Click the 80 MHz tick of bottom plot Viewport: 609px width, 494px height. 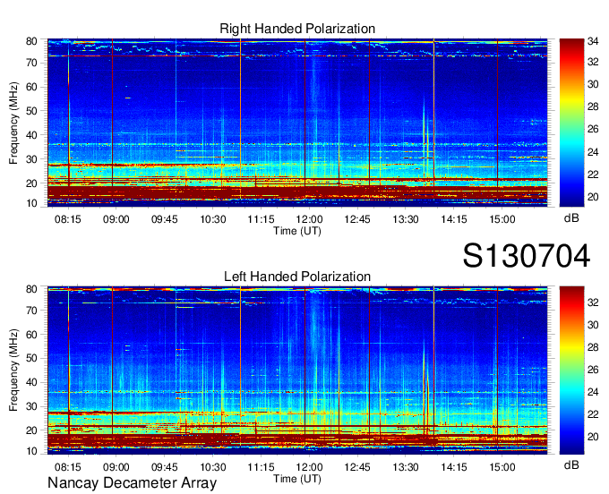(31, 289)
